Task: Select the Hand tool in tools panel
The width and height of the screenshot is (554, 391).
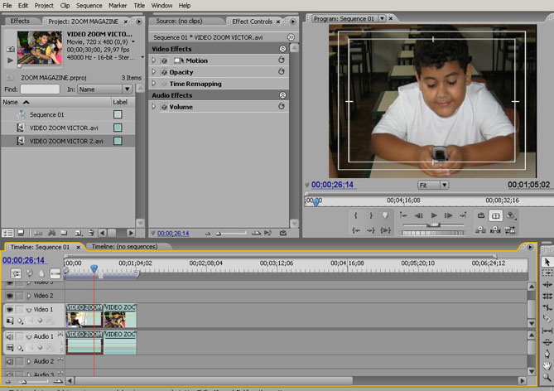Action: click(x=547, y=364)
